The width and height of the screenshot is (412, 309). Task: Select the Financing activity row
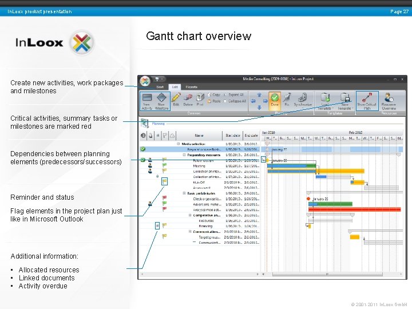pos(200,226)
